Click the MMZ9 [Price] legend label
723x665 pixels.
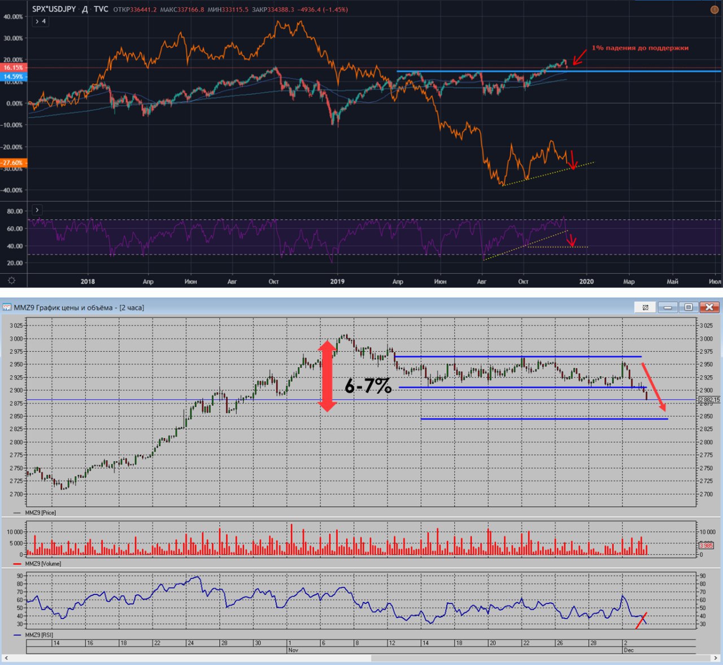(40, 512)
